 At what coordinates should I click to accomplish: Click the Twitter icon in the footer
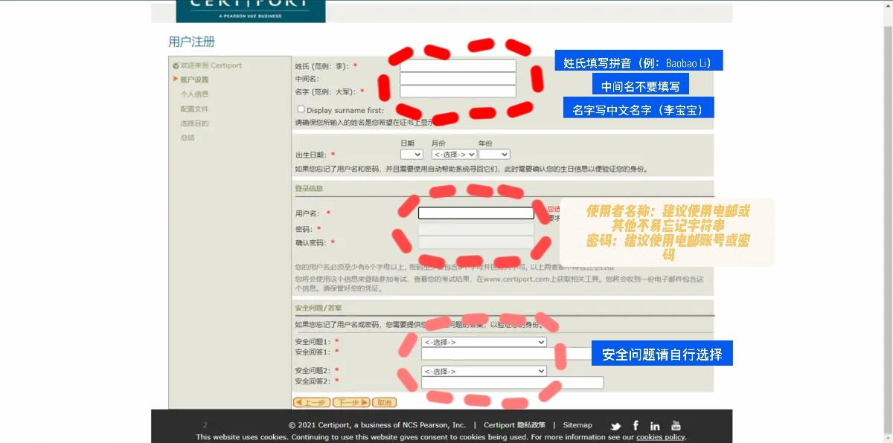click(615, 425)
